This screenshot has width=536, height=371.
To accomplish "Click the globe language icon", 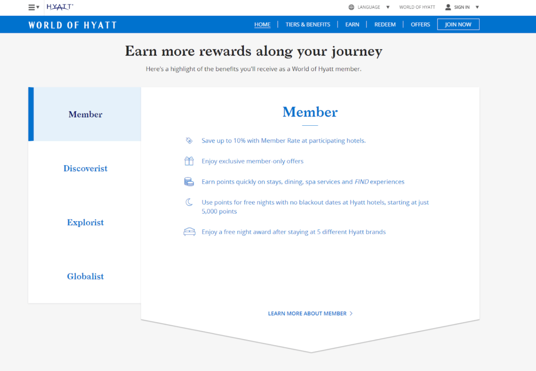I will [350, 7].
